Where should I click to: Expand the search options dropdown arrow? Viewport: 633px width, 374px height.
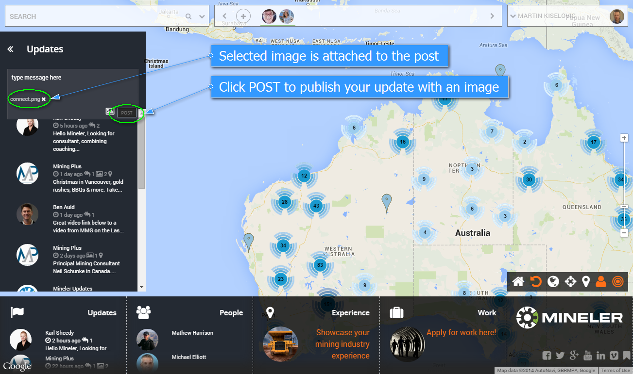pyautogui.click(x=202, y=16)
